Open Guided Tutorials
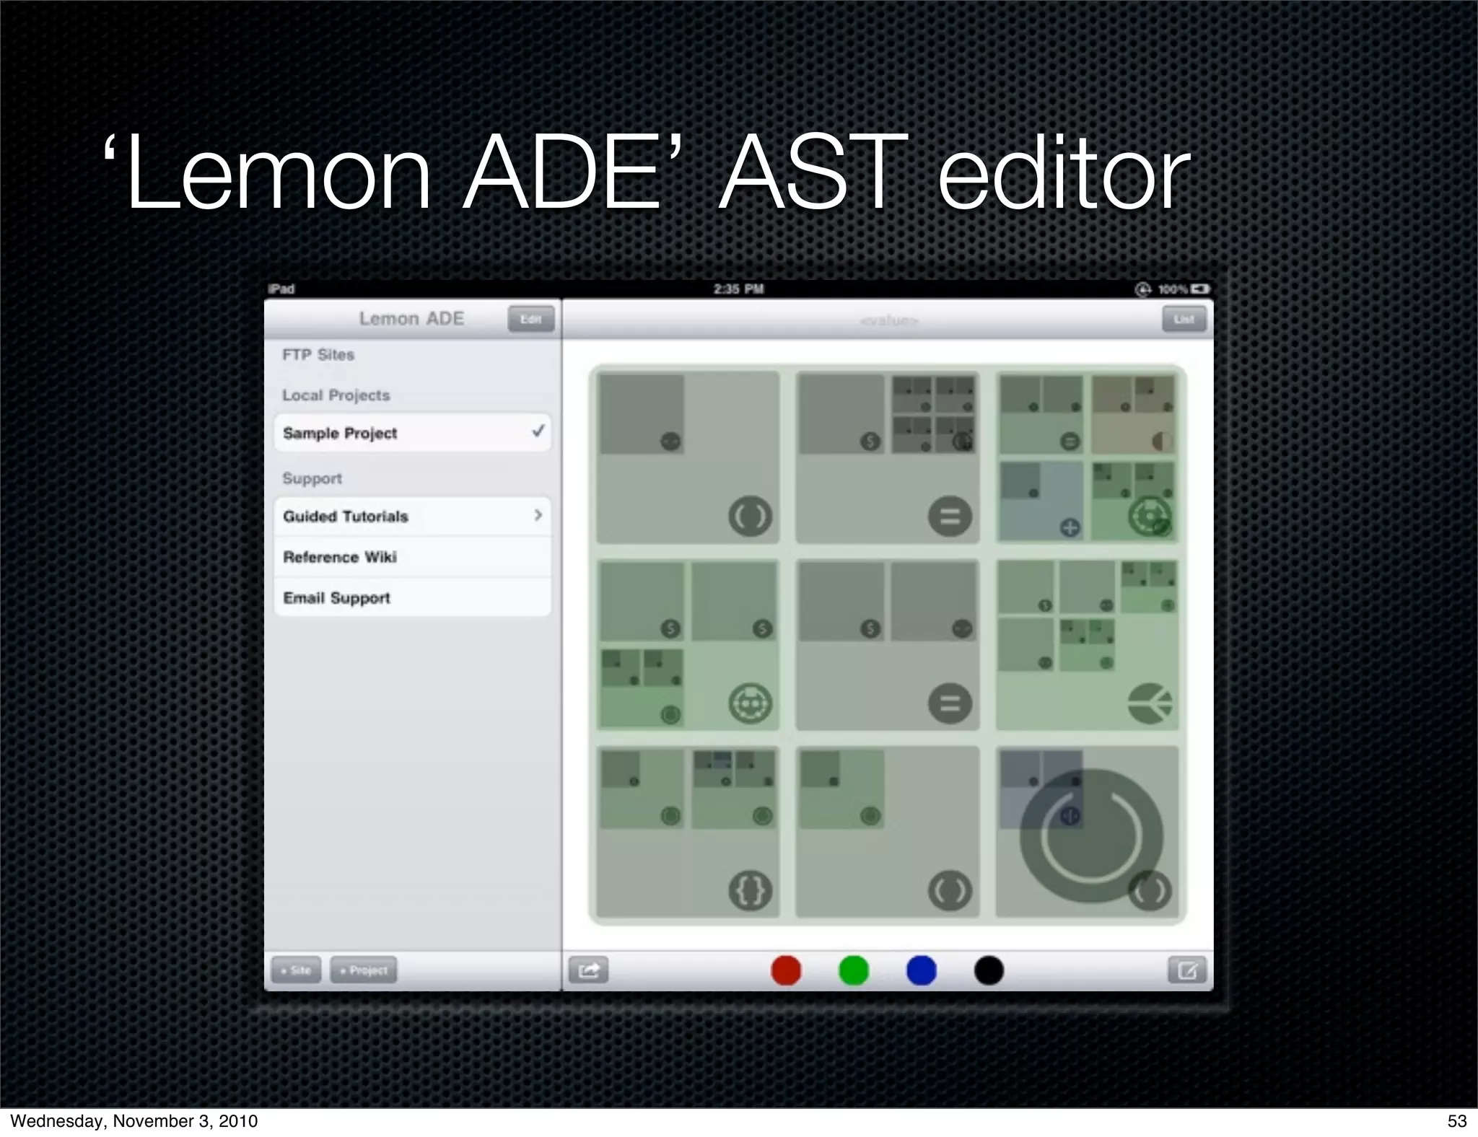Image resolution: width=1478 pixels, height=1137 pixels. [413, 516]
